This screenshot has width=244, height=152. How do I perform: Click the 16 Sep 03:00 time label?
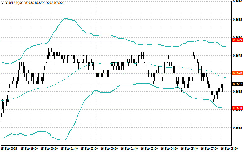[149, 149]
